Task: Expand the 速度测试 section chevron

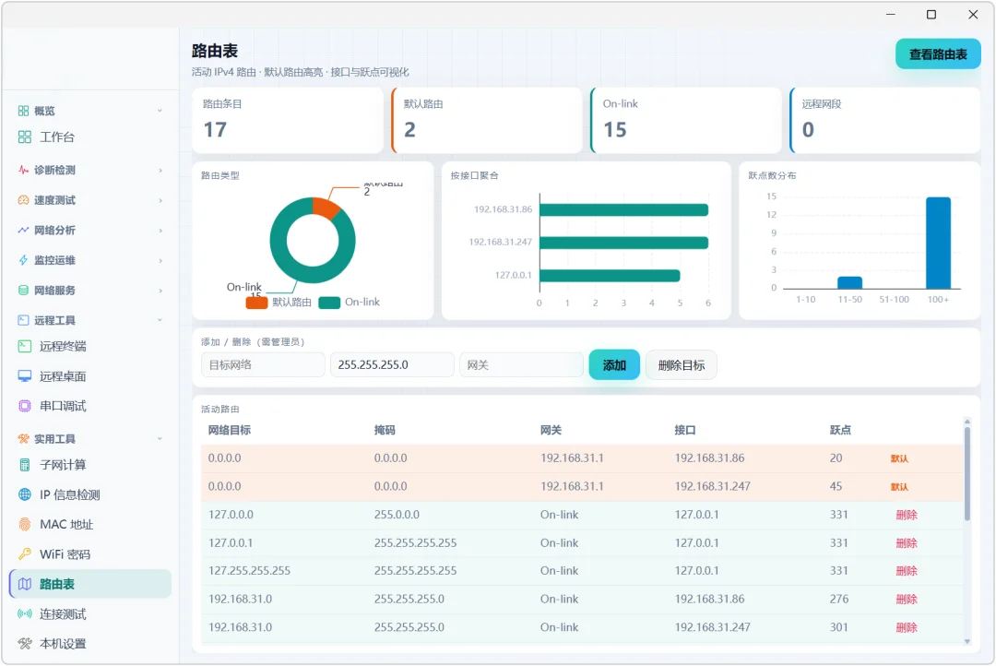Action: pos(160,200)
